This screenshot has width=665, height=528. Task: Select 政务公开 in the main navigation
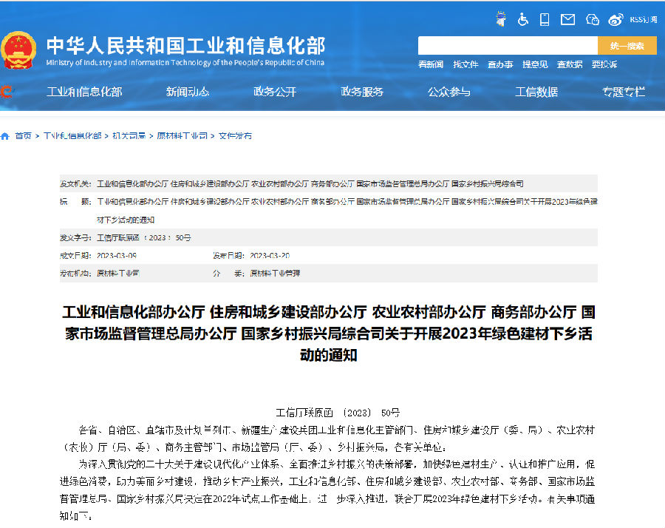[x=275, y=92]
